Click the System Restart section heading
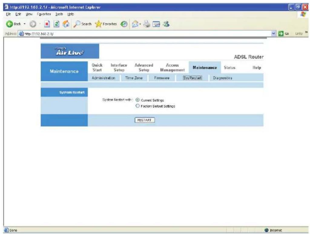The image size is (310, 234). pyautogui.click(x=72, y=92)
